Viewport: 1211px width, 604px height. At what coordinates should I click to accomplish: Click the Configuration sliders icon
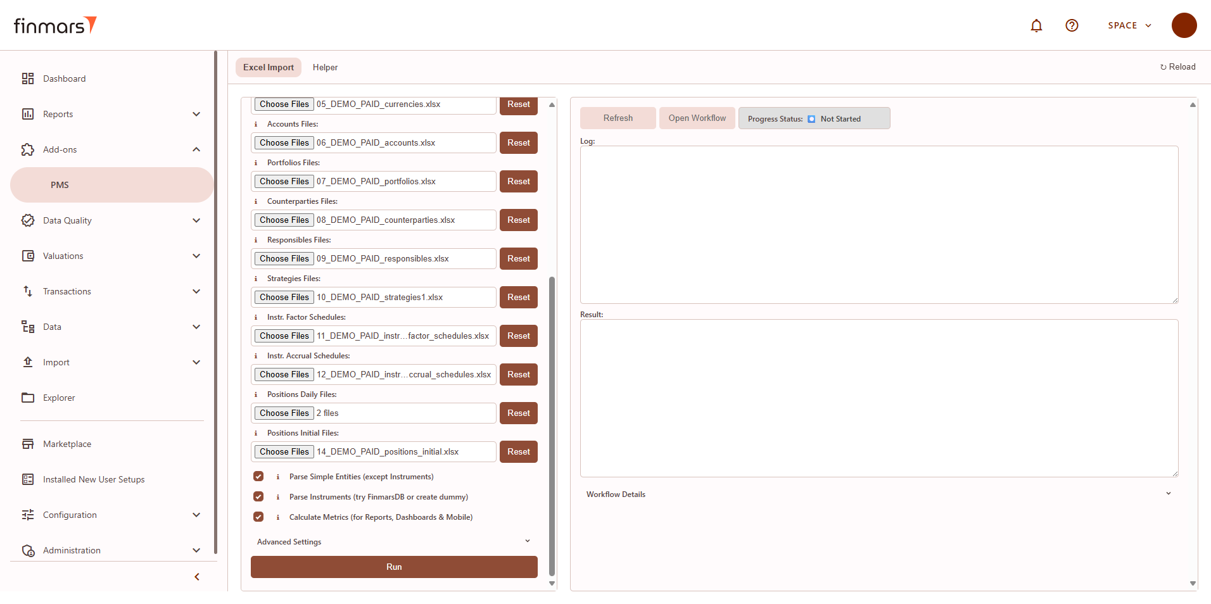tap(28, 515)
